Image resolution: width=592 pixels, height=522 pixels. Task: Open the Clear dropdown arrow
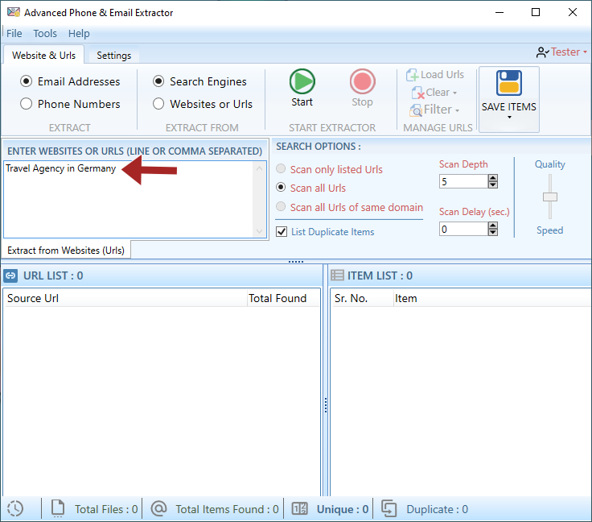pos(455,93)
